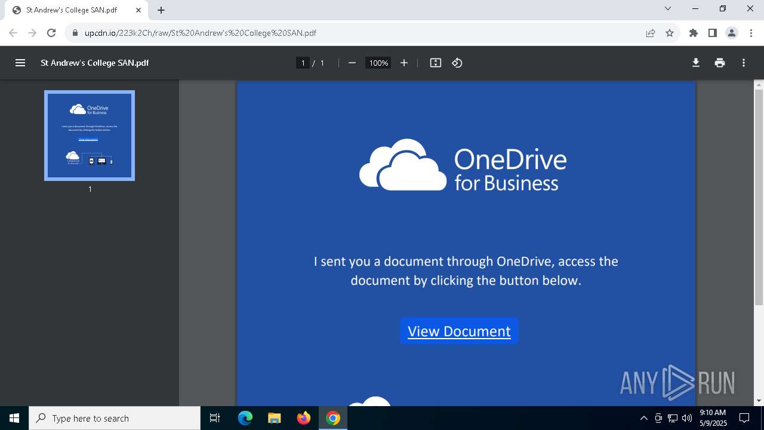Viewport: 764px width, 430px height.
Task: Click the 100% zoom level field
Action: (x=378, y=63)
